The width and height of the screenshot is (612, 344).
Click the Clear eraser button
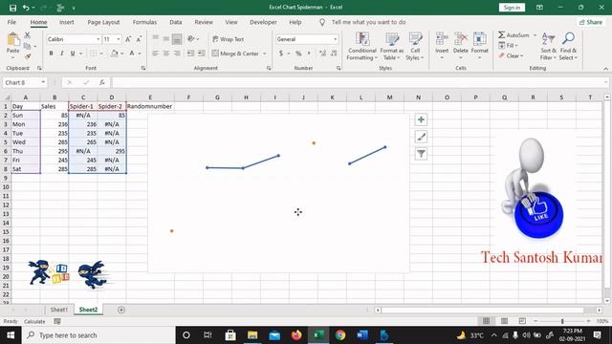click(x=511, y=55)
